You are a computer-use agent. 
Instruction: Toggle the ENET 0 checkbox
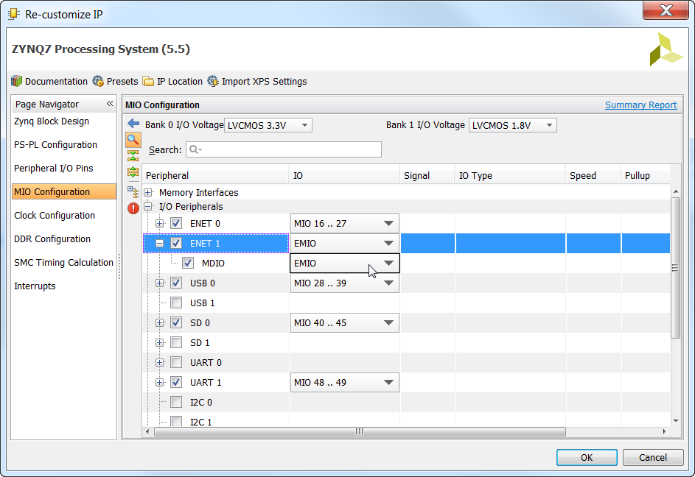point(176,223)
